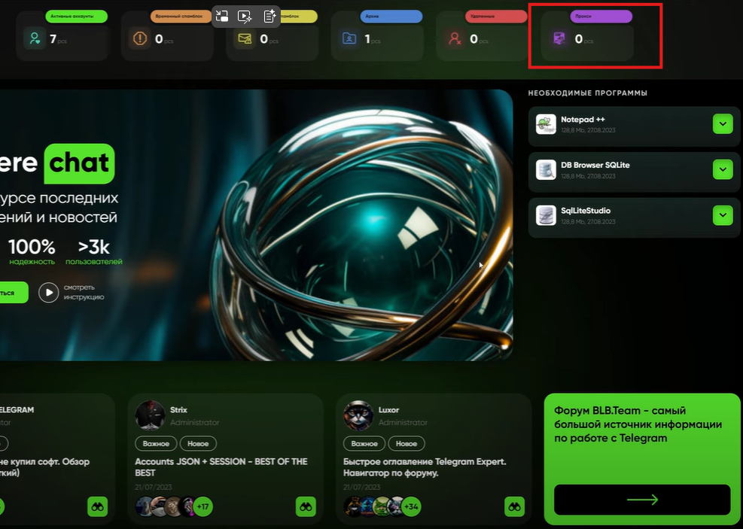The height and width of the screenshot is (529, 743).
Task: Click the 'Новое' tag on Strix post
Action: click(198, 444)
